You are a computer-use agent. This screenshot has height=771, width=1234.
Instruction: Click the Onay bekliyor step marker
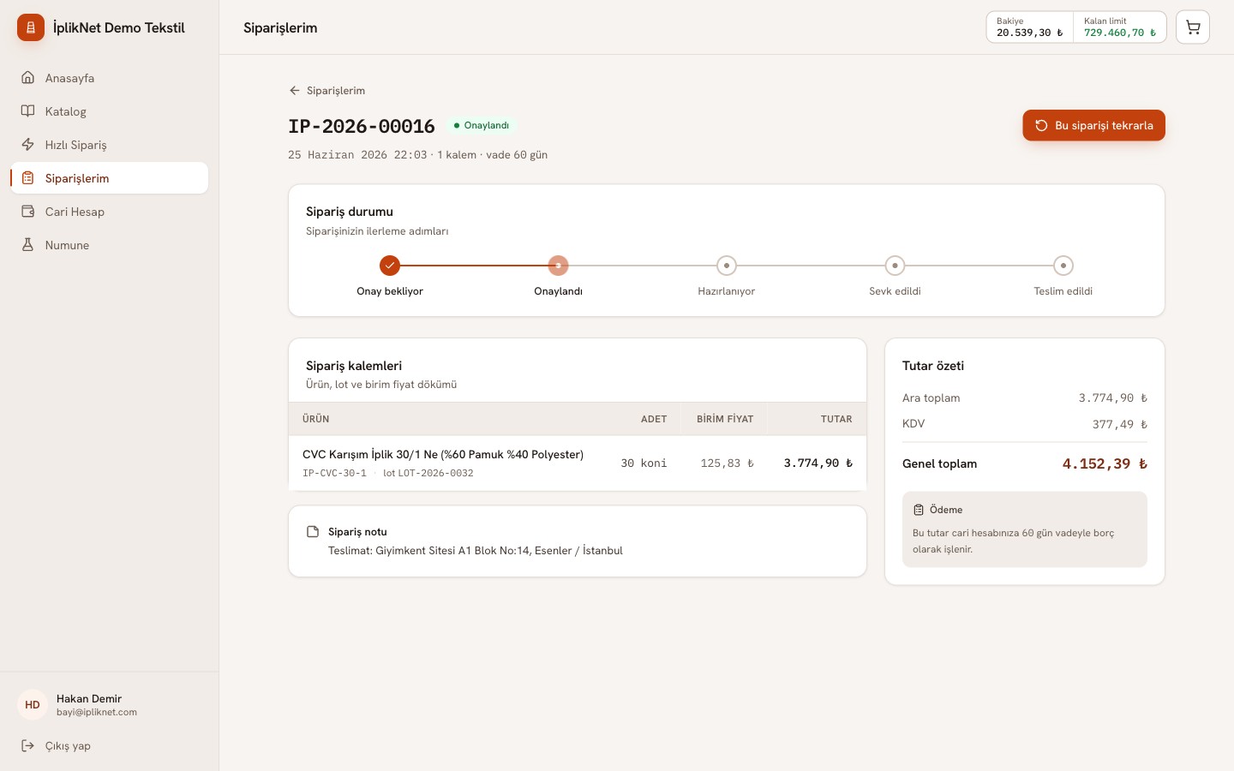click(390, 266)
